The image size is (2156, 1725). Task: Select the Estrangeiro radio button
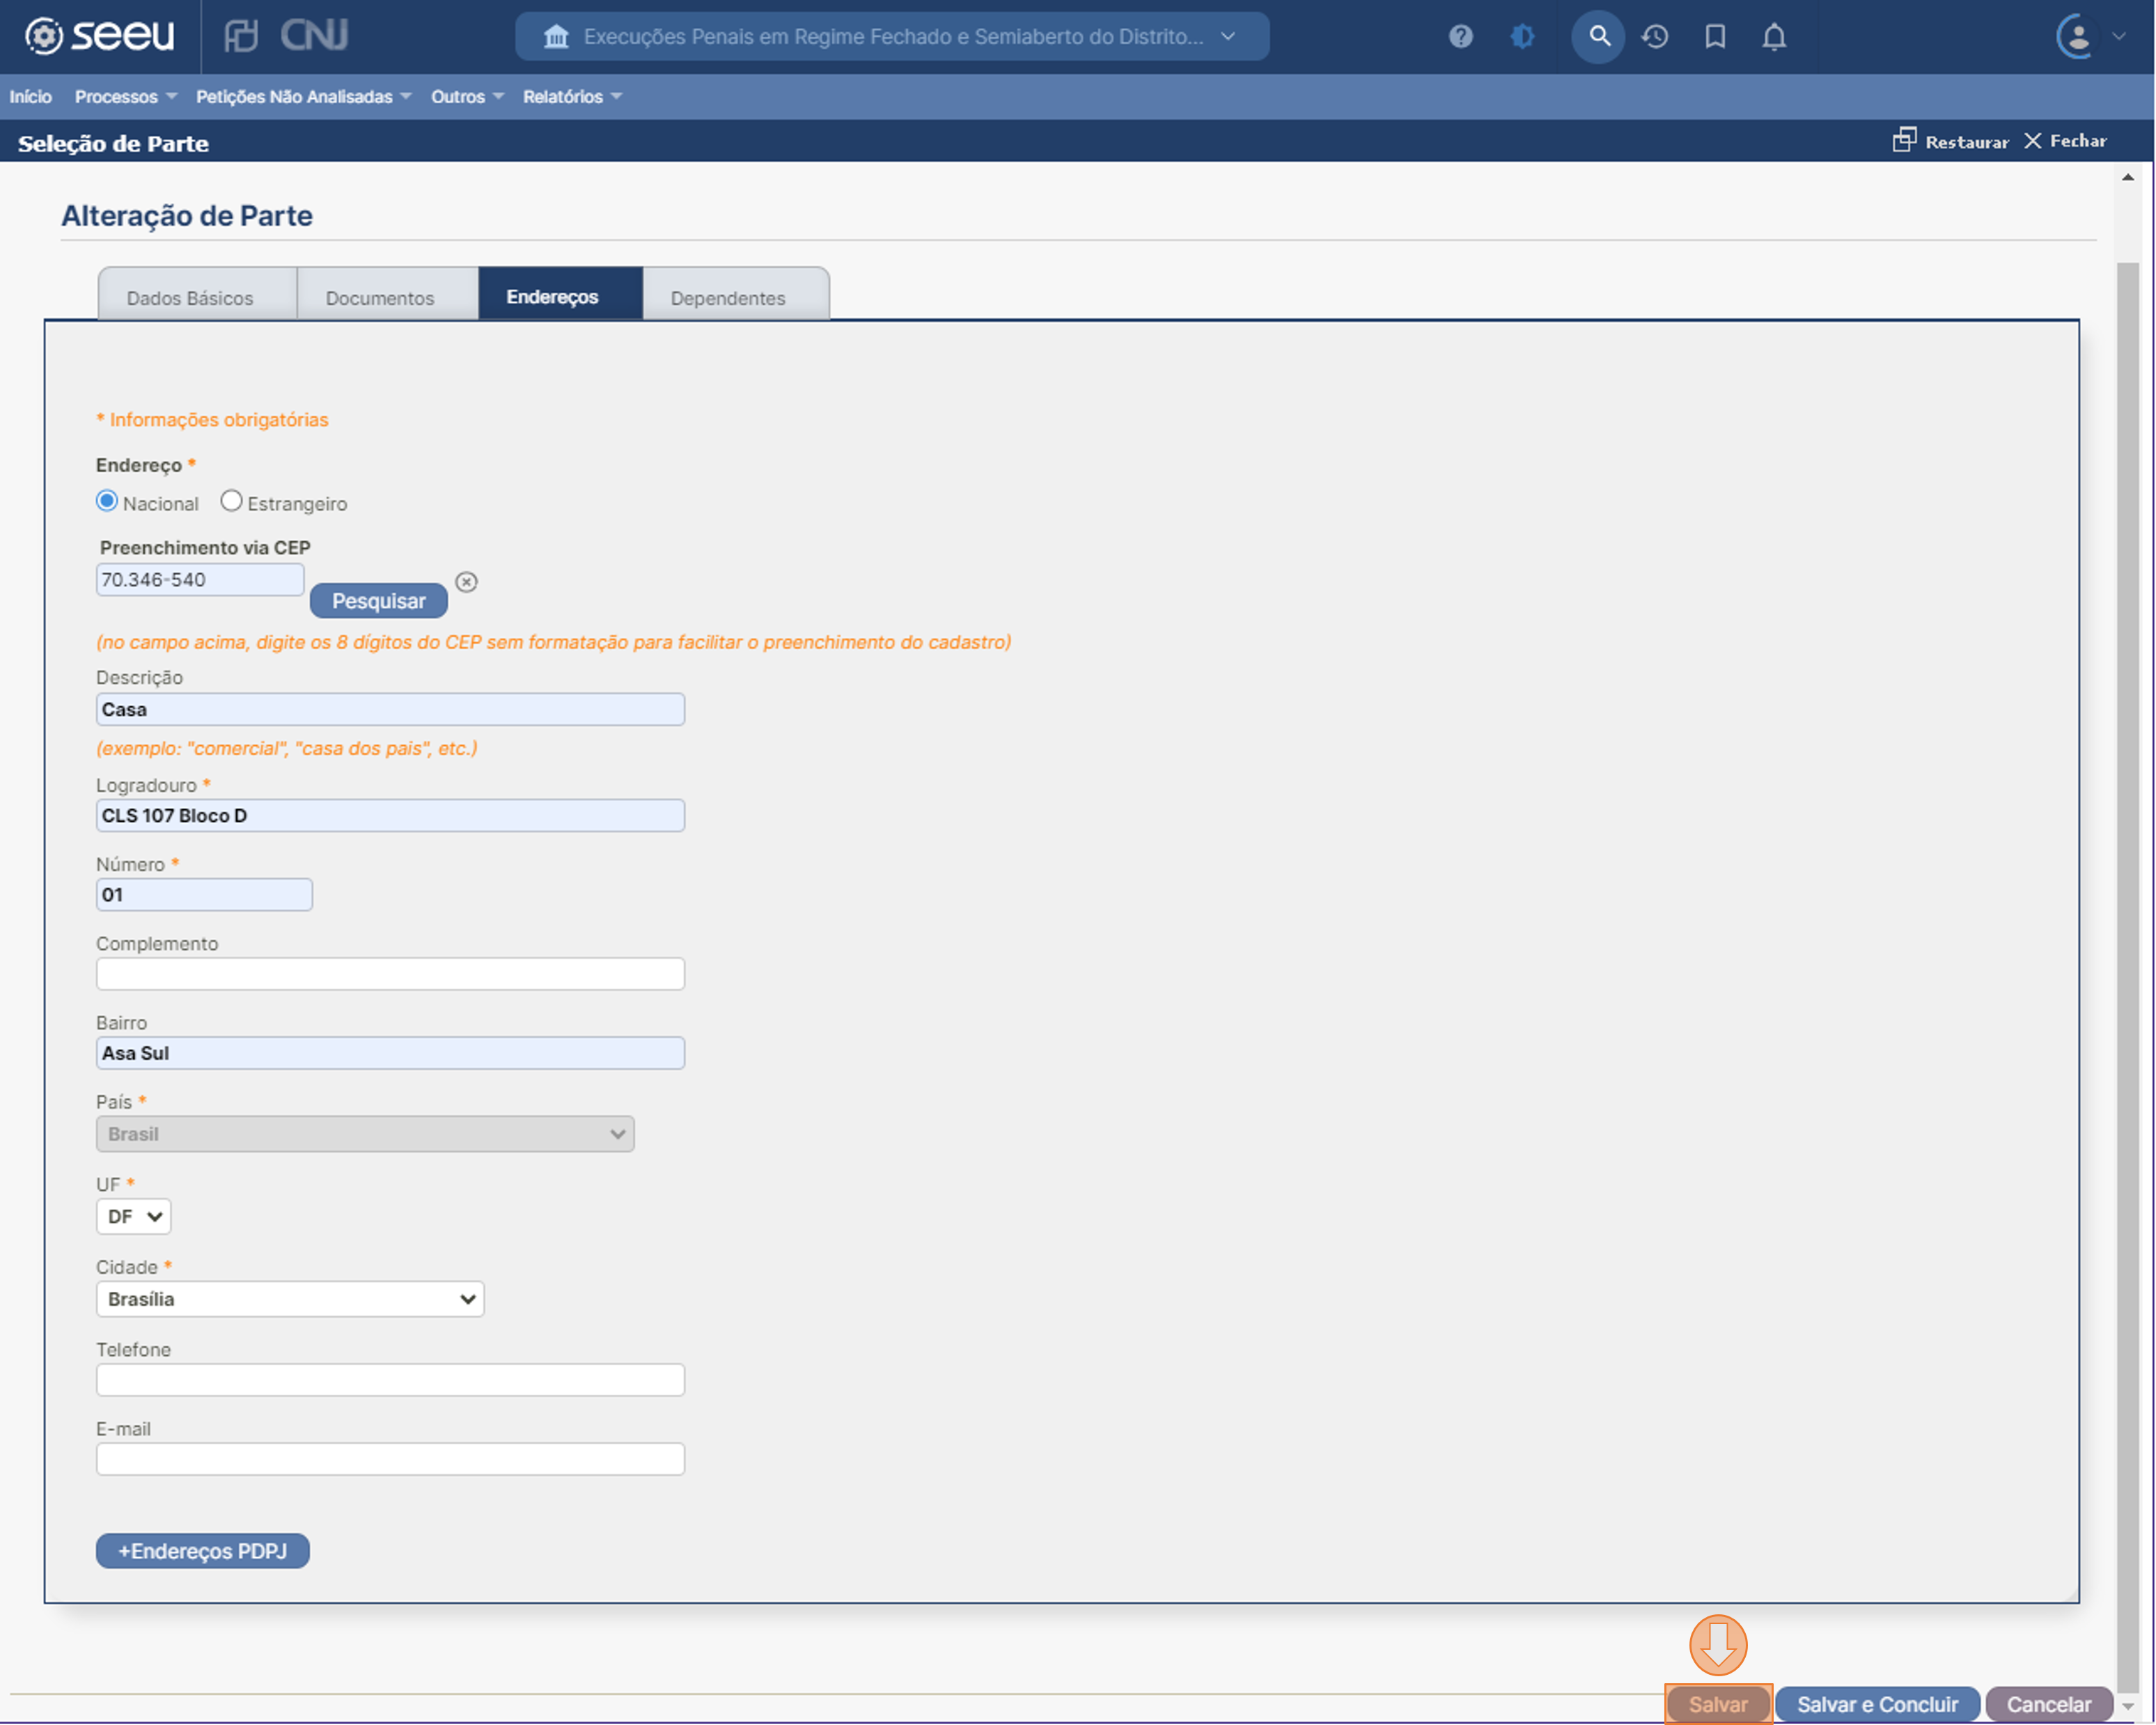point(231,501)
